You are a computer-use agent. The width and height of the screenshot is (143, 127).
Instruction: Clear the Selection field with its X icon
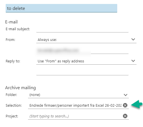[125, 105]
